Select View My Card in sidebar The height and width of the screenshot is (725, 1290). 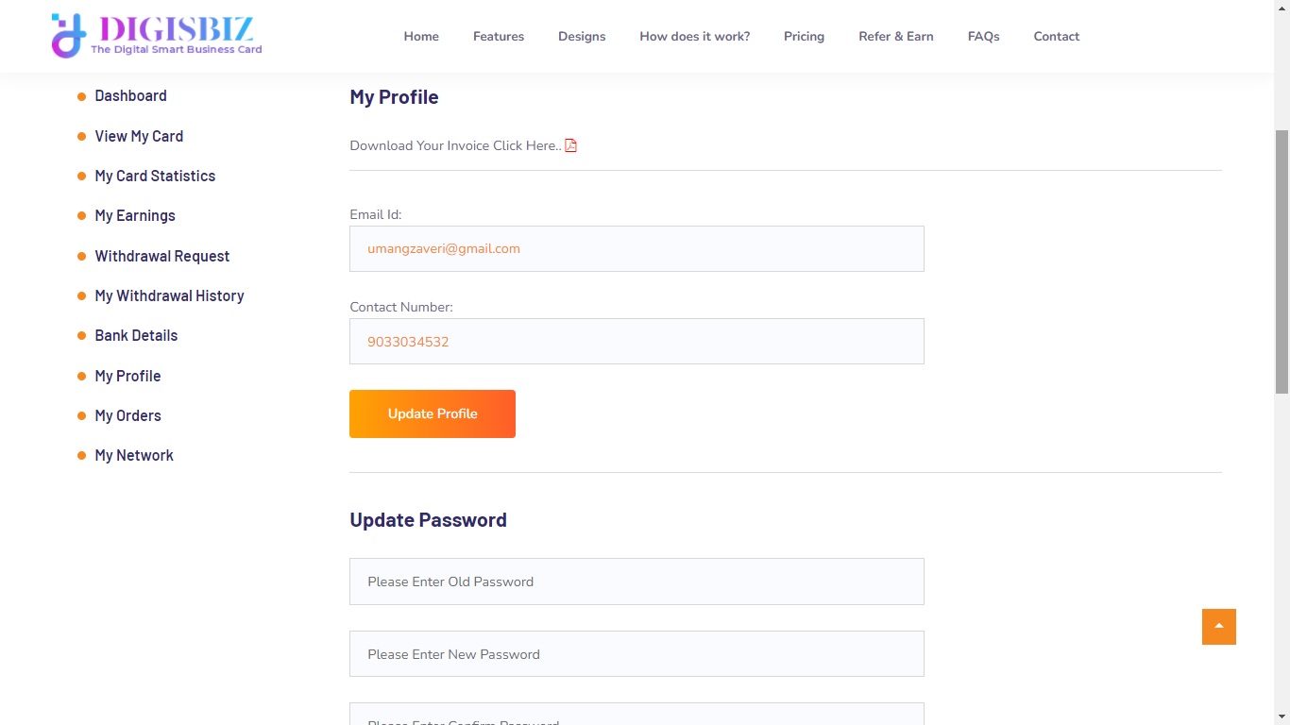point(139,136)
